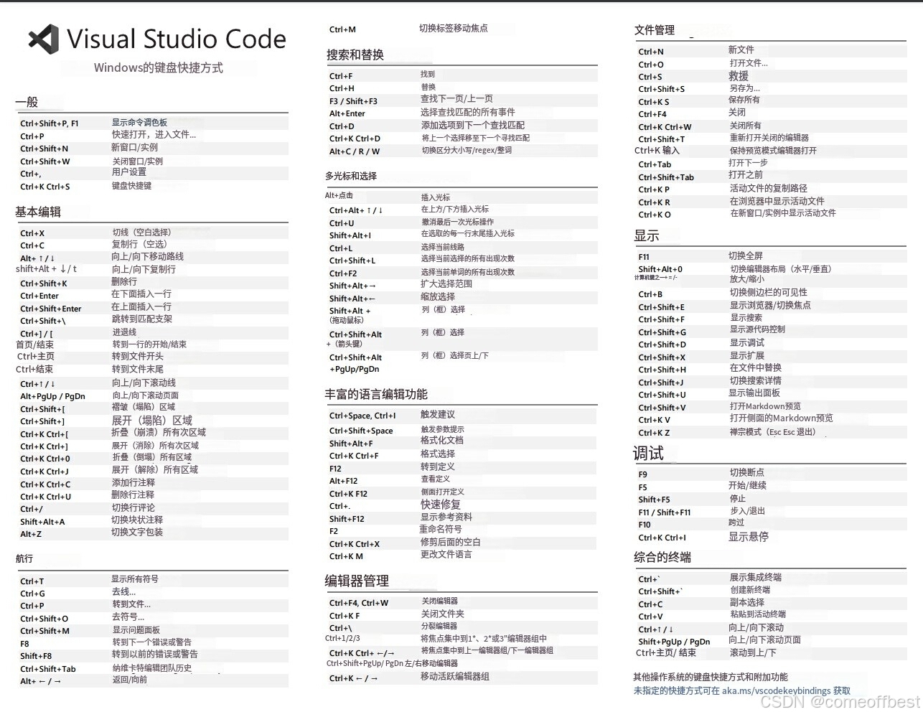Click the description '删除行'

124,281
